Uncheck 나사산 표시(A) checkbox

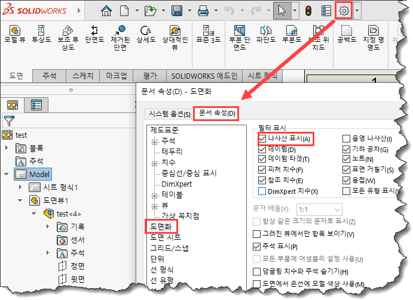(x=262, y=138)
